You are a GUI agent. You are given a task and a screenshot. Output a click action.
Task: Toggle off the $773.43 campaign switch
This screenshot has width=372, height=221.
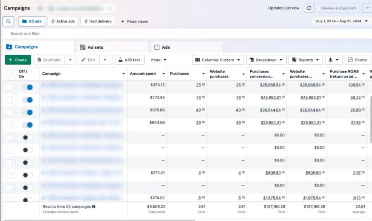pos(28,100)
